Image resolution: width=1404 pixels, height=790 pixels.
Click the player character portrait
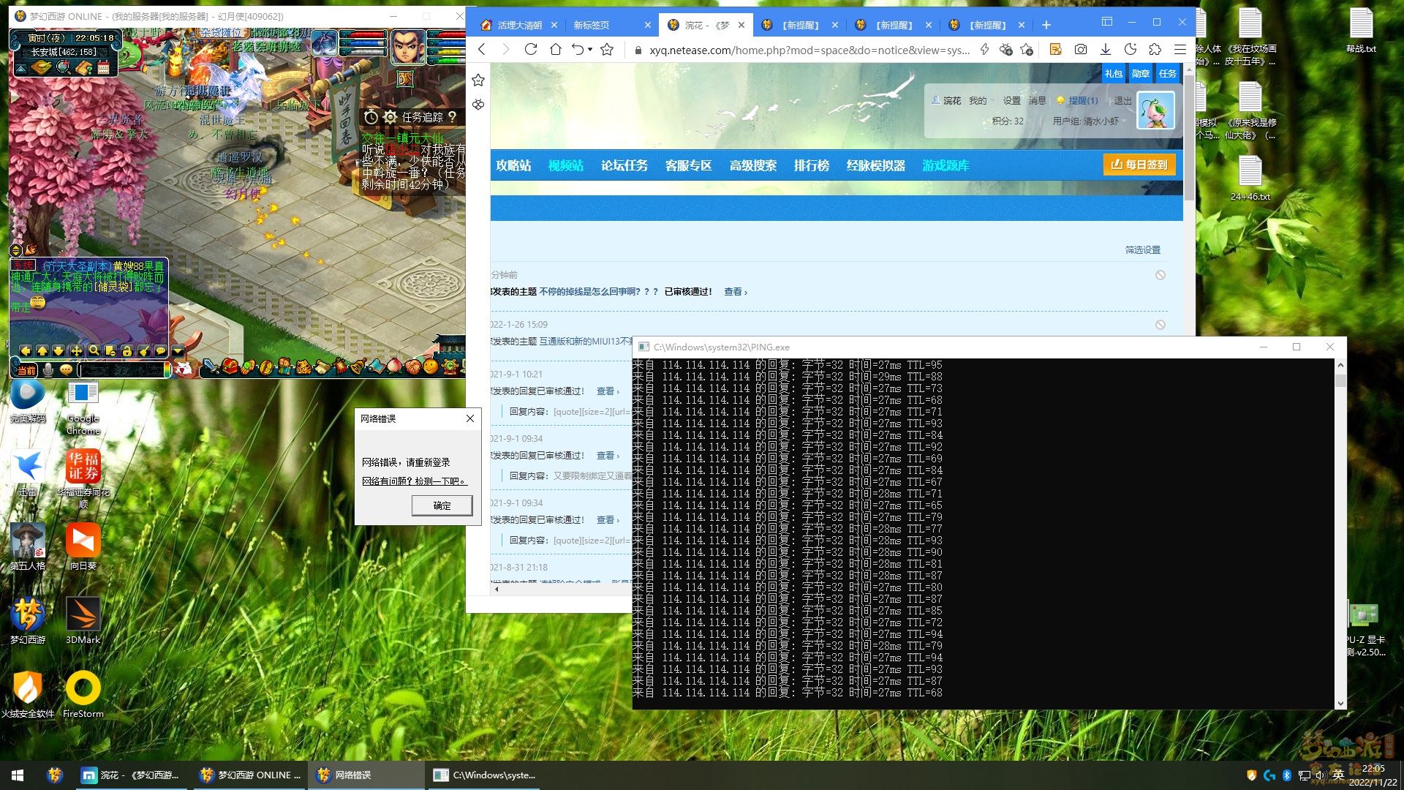click(x=407, y=48)
